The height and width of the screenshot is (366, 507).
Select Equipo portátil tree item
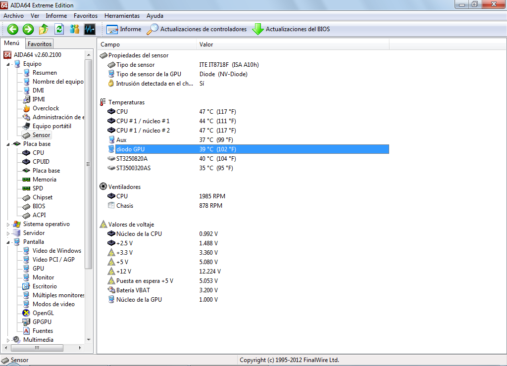pyautogui.click(x=51, y=126)
